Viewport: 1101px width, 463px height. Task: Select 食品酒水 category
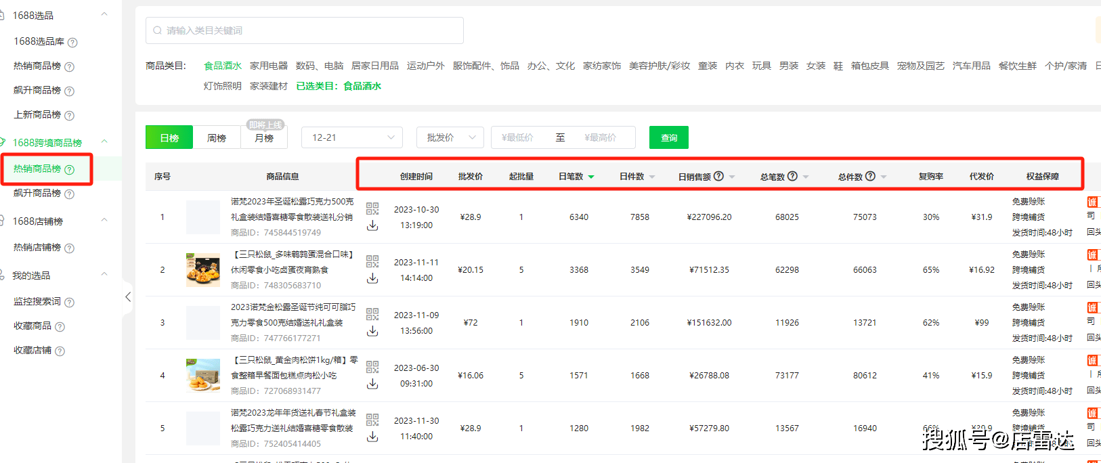tap(223, 66)
